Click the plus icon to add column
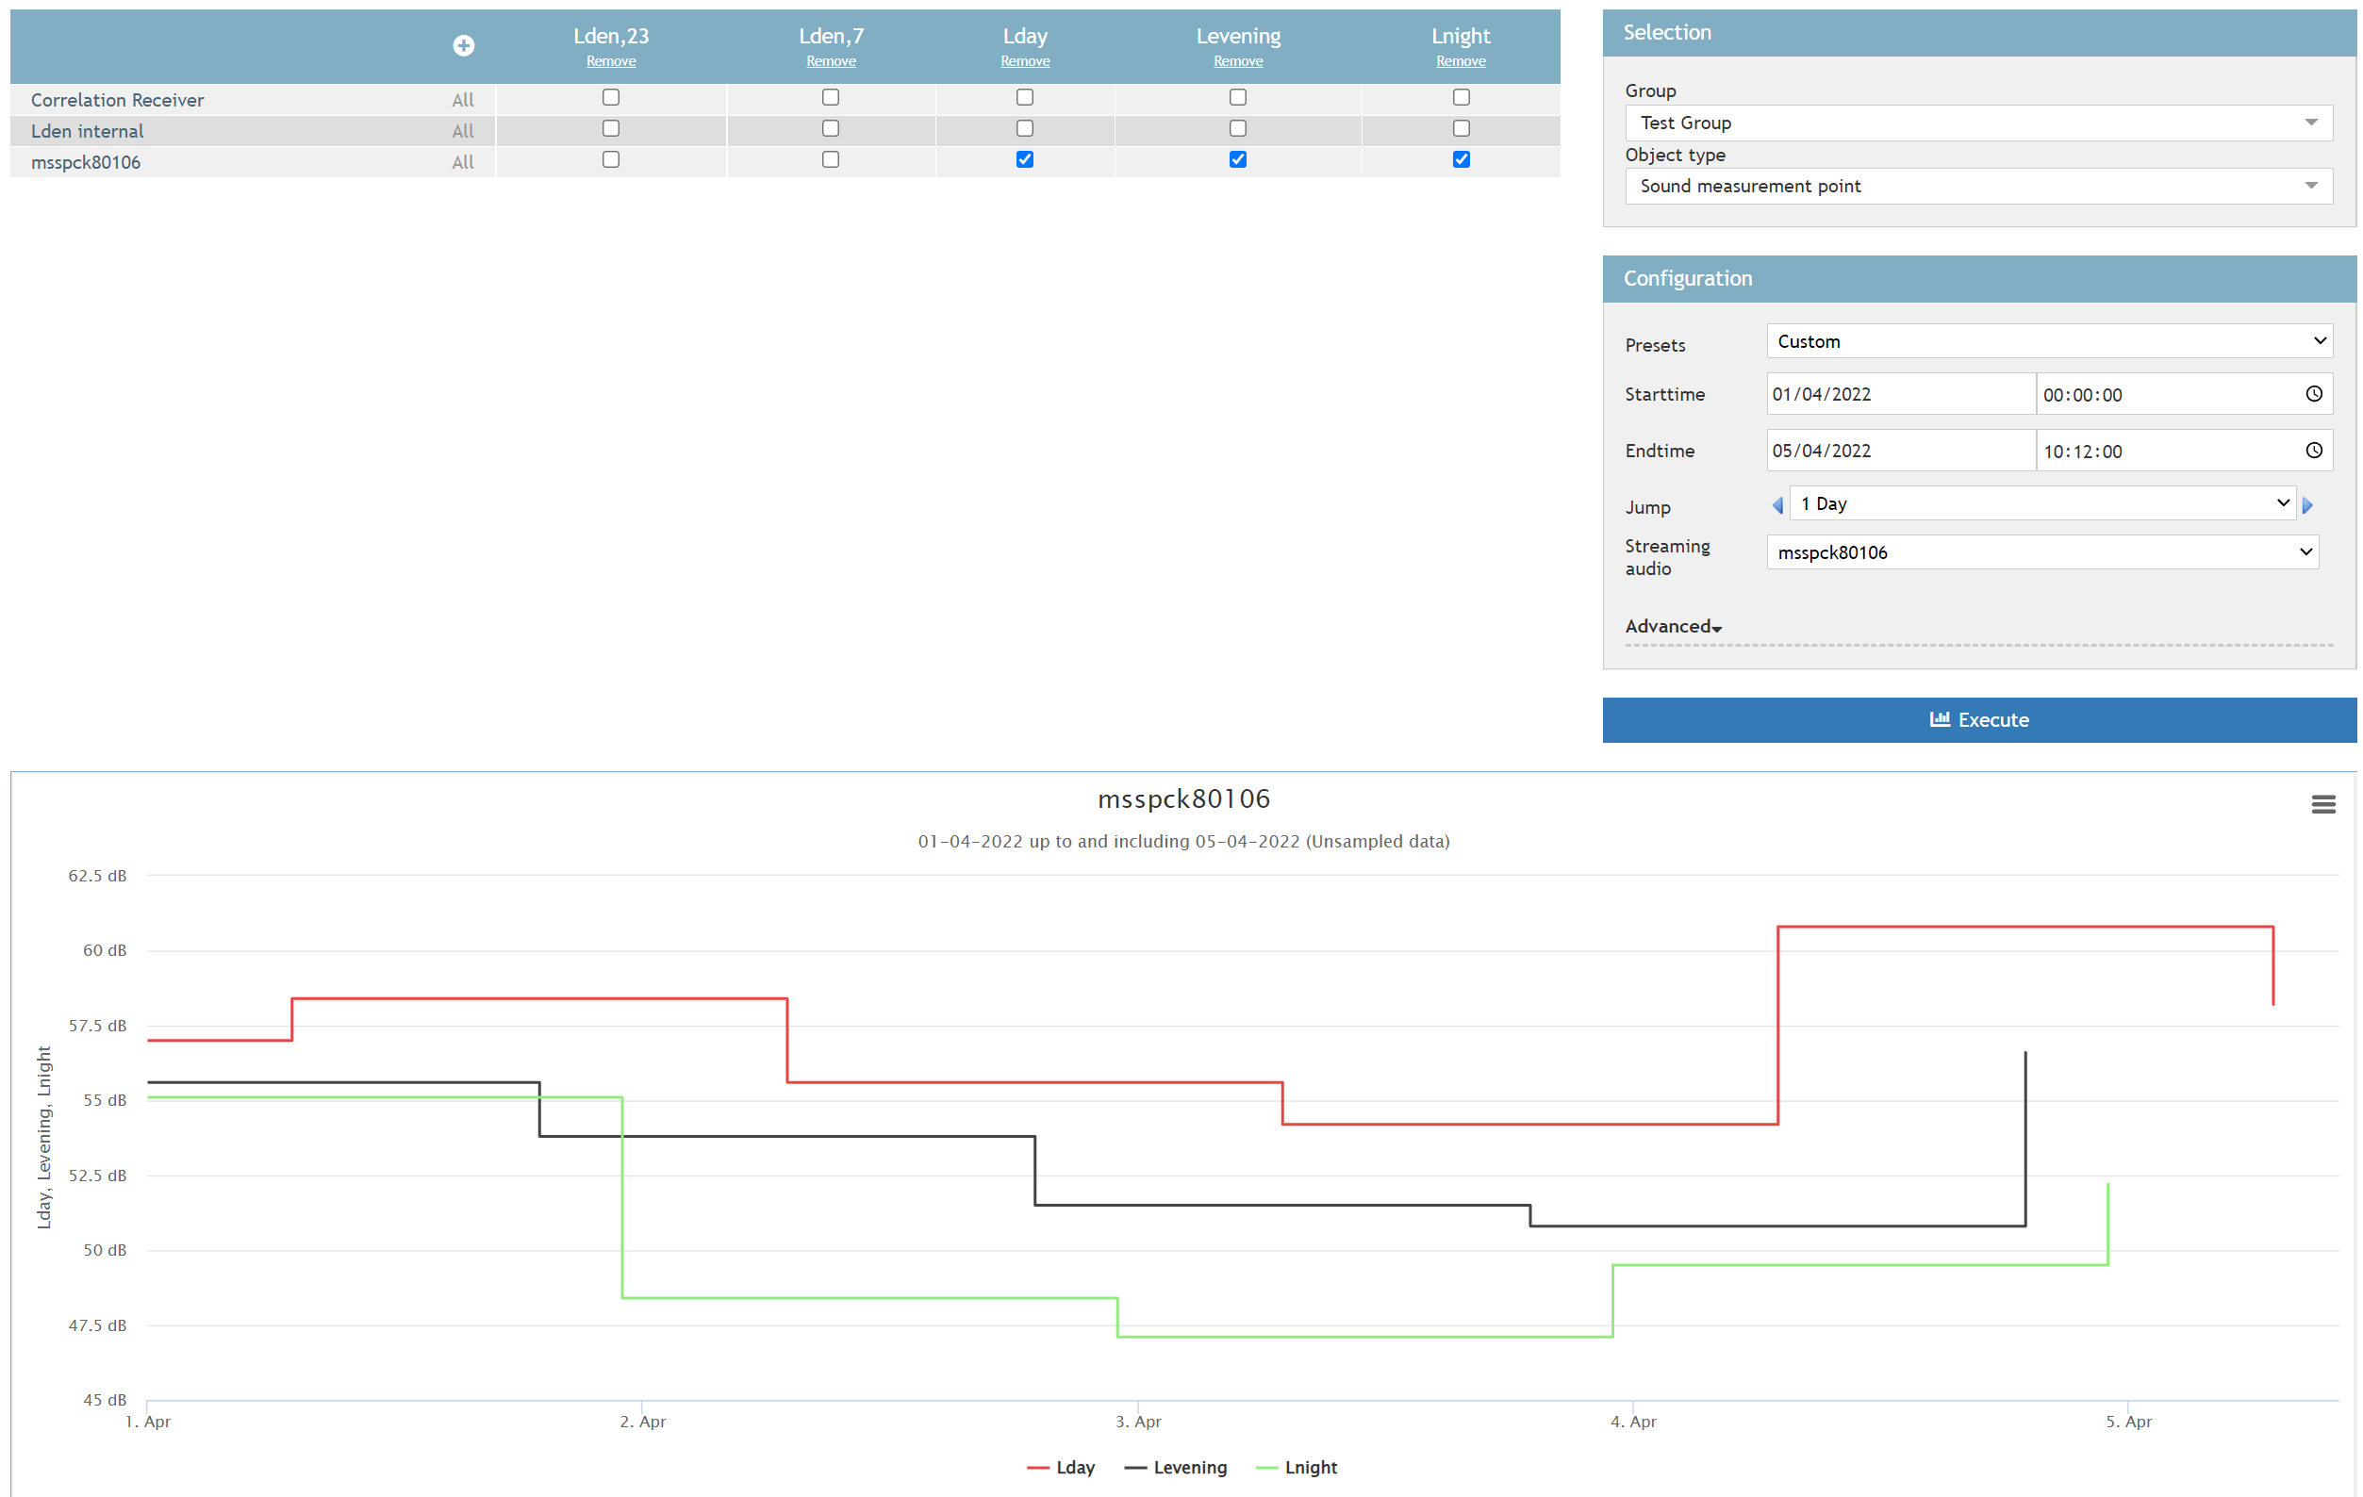 [463, 45]
